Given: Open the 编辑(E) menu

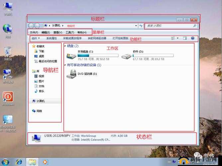Looking at the screenshot, I should tap(46, 33).
